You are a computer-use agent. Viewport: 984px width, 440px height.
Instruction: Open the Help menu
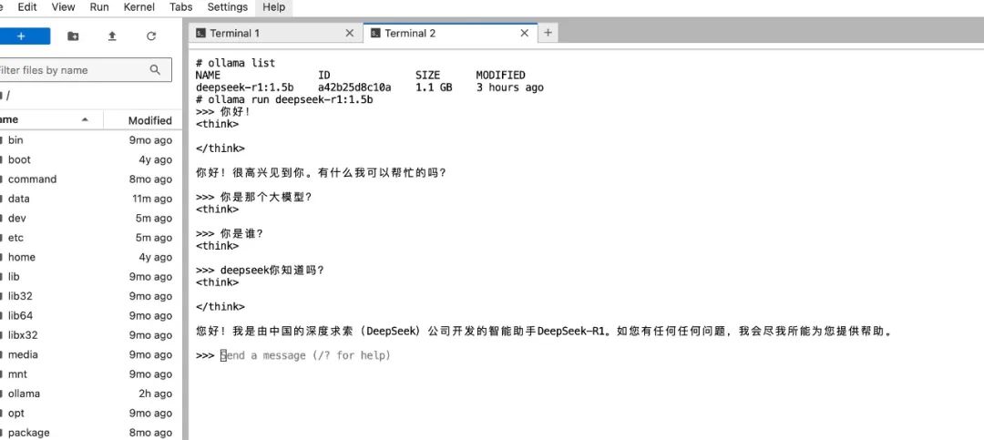273,7
